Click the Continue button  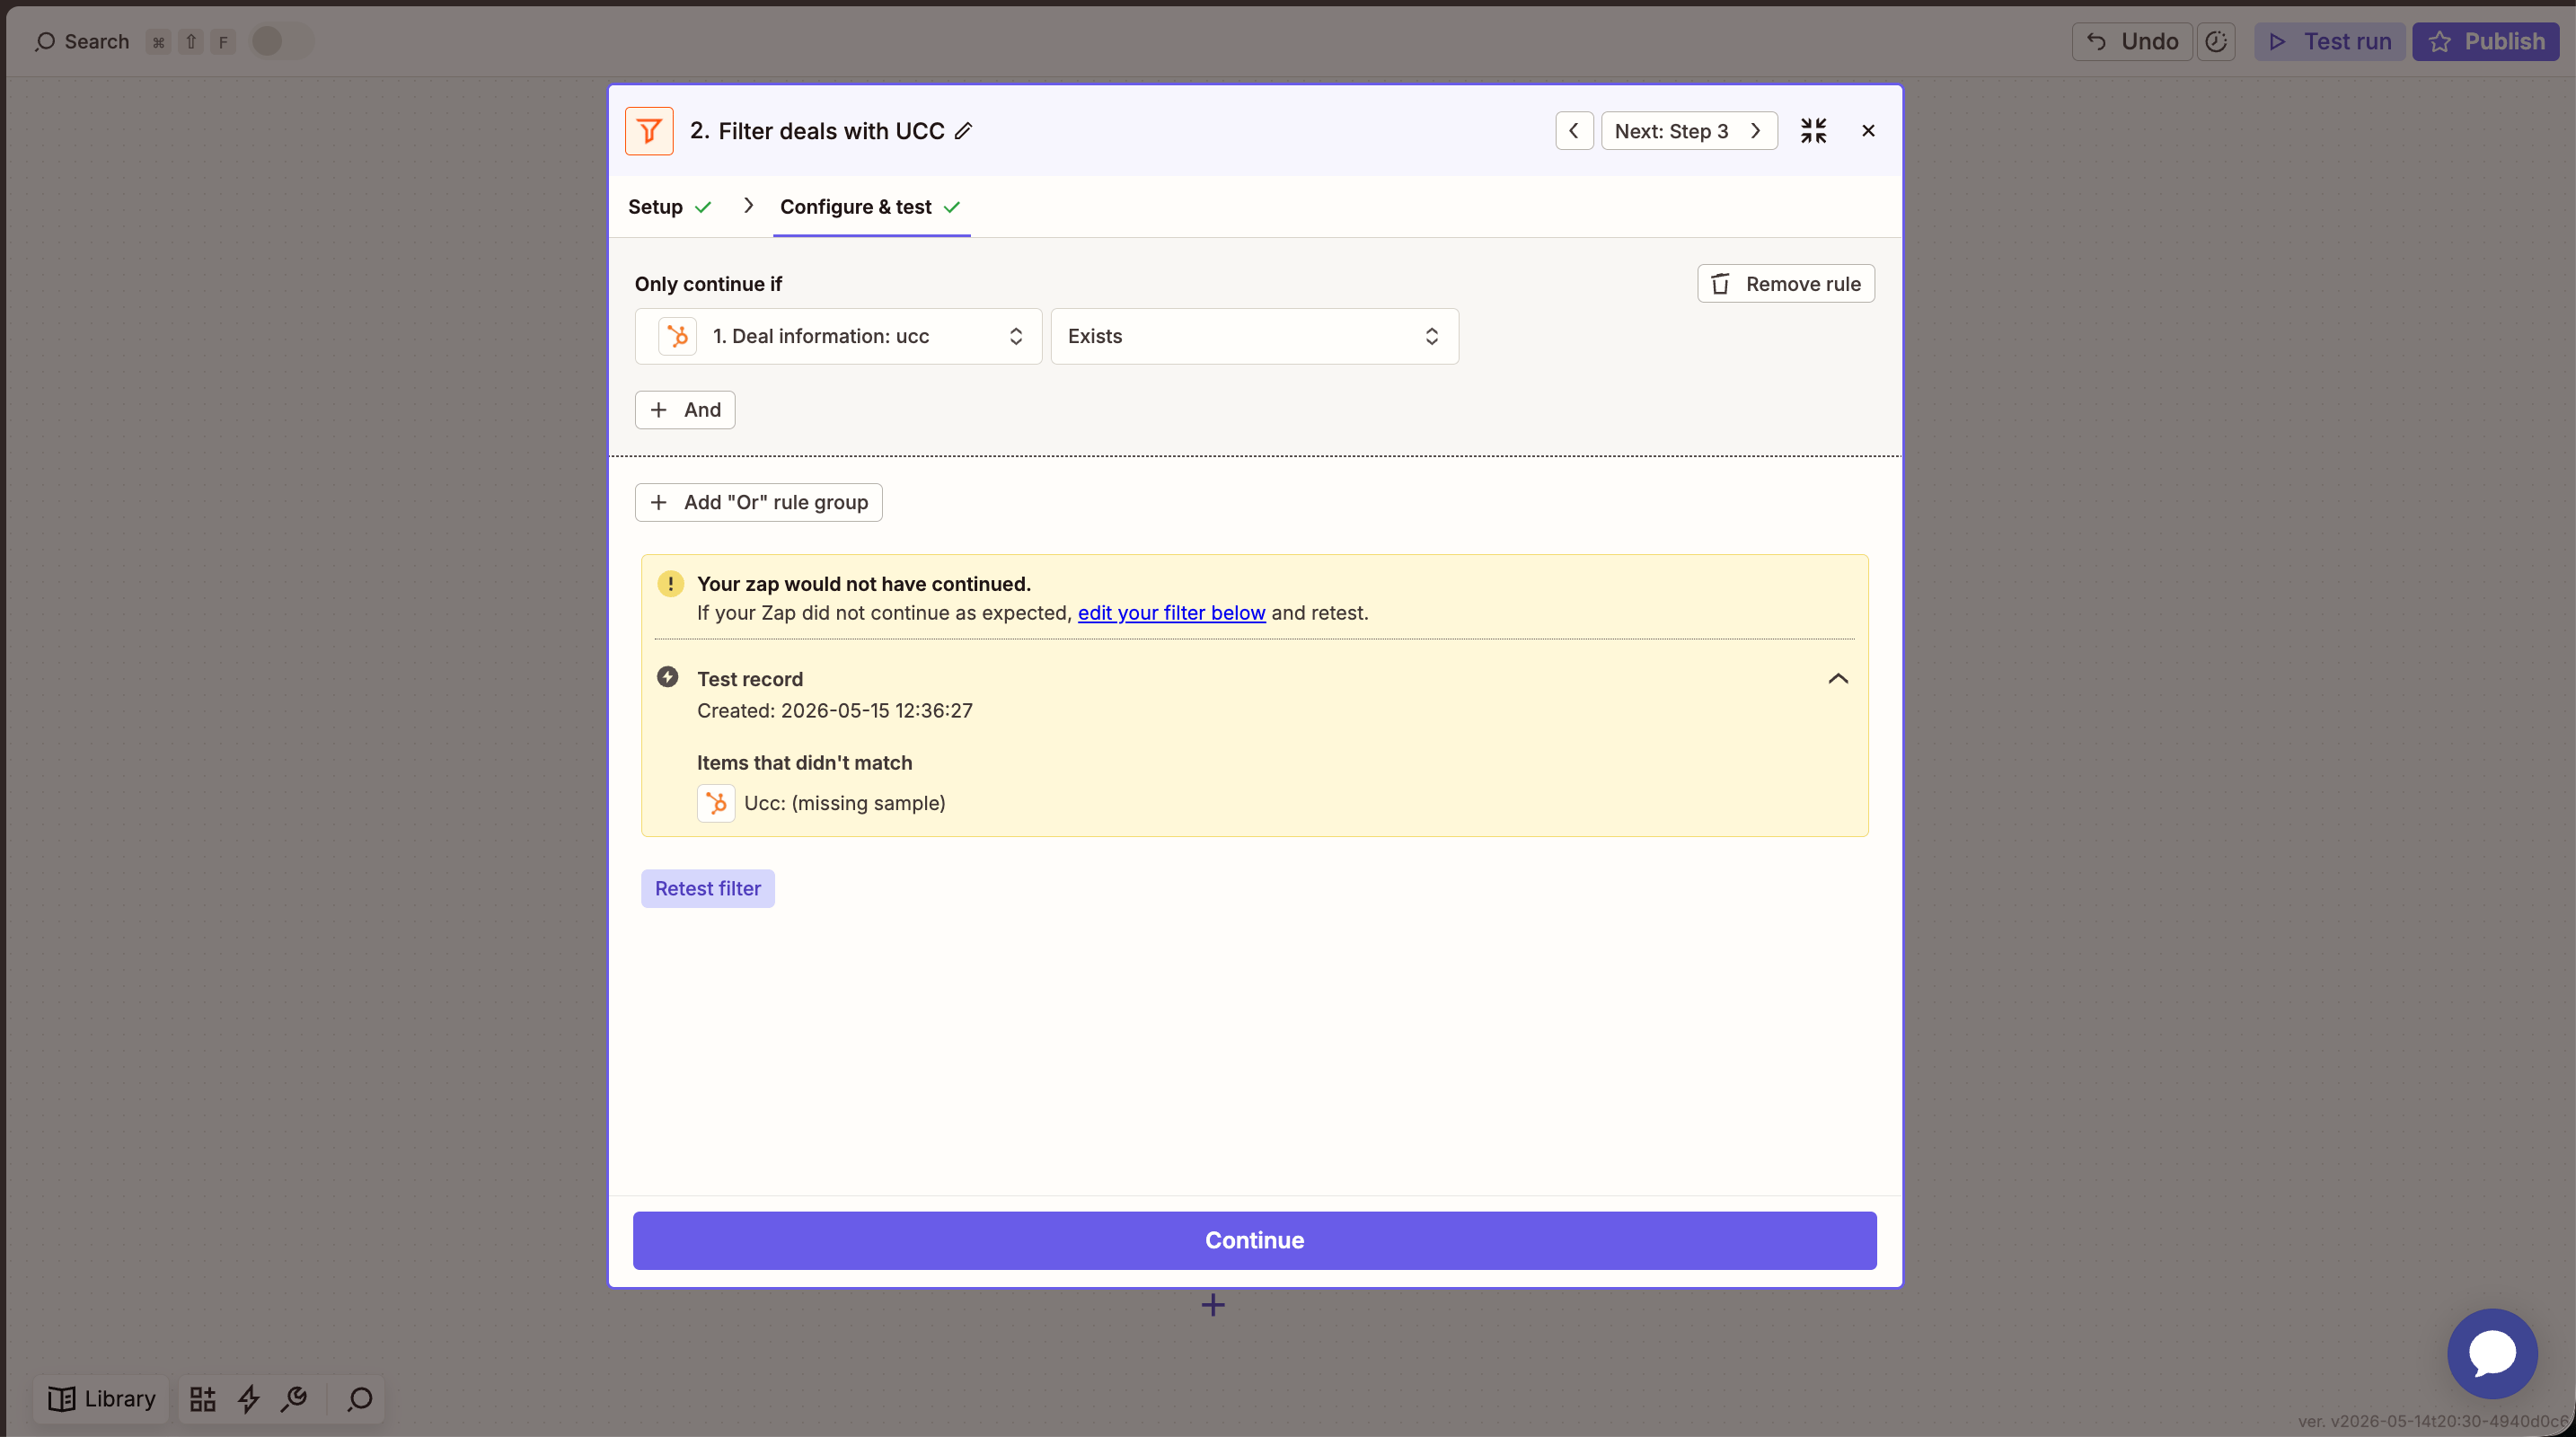[x=1254, y=1240]
